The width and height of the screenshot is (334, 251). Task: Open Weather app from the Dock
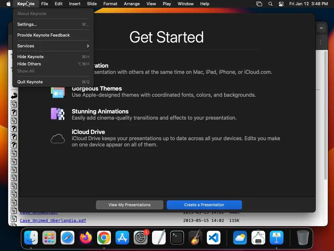[x=240, y=238]
